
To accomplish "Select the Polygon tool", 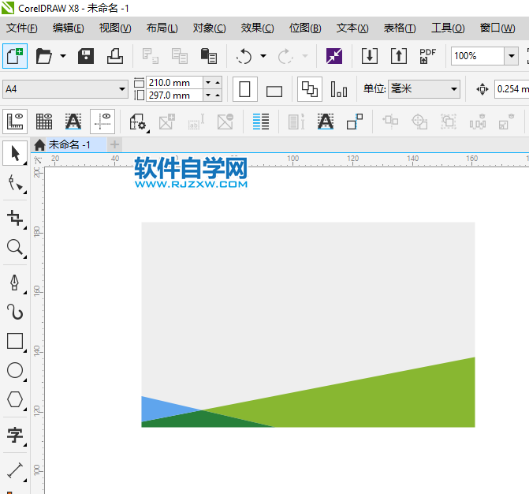I will tap(15, 399).
